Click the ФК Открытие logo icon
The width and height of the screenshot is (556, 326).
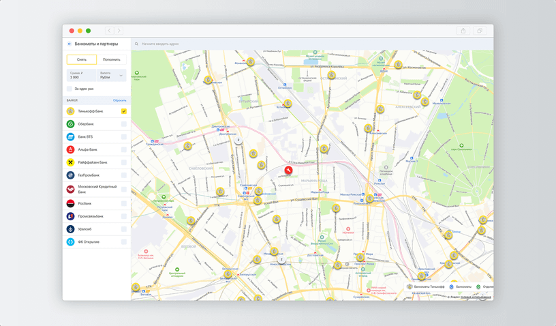70,242
